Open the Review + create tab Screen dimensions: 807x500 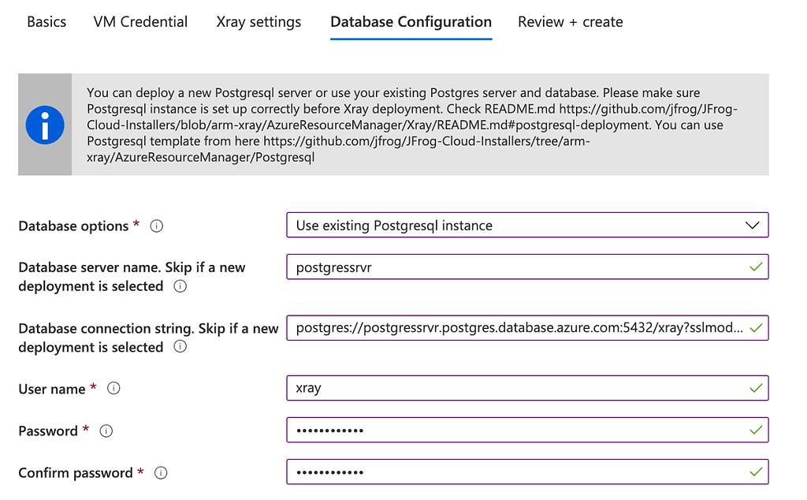tap(571, 21)
